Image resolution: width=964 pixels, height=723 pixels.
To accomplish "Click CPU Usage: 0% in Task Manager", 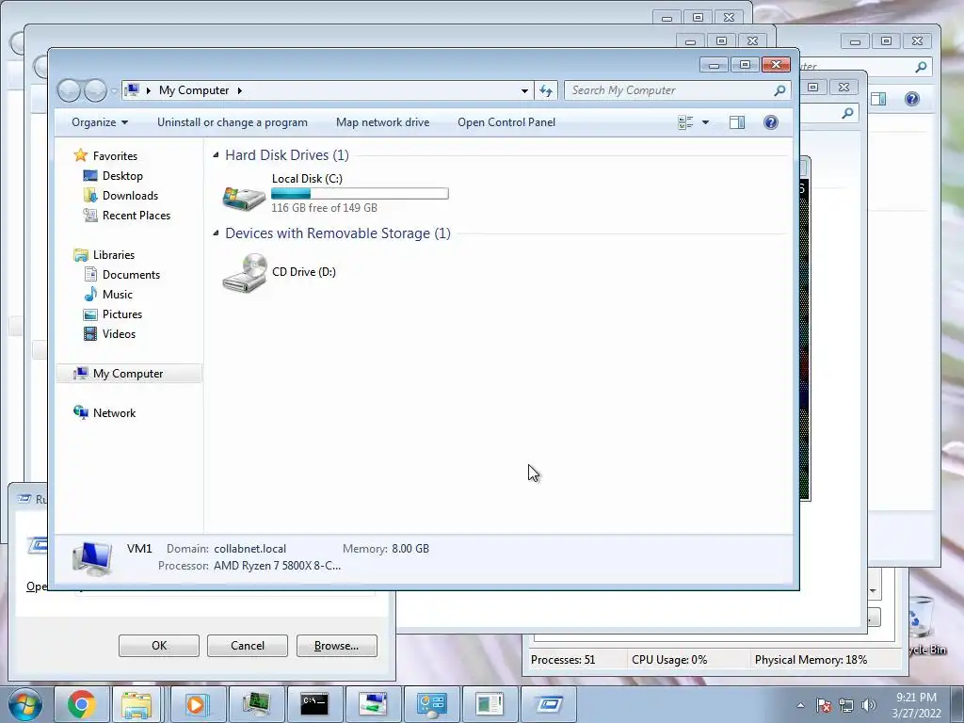I will click(669, 660).
